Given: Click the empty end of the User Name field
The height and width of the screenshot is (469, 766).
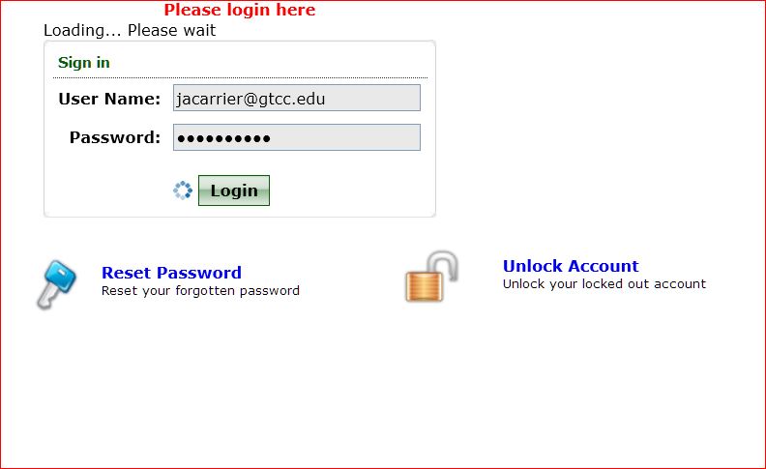Looking at the screenshot, I should [372, 98].
